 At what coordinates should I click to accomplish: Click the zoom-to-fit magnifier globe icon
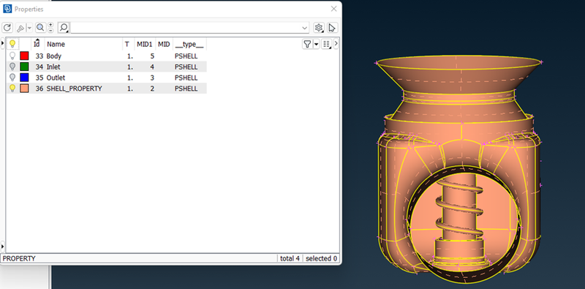click(40, 28)
